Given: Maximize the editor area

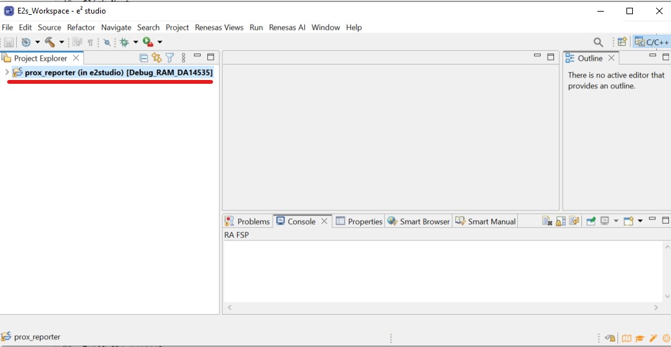Looking at the screenshot, I should tap(551, 57).
